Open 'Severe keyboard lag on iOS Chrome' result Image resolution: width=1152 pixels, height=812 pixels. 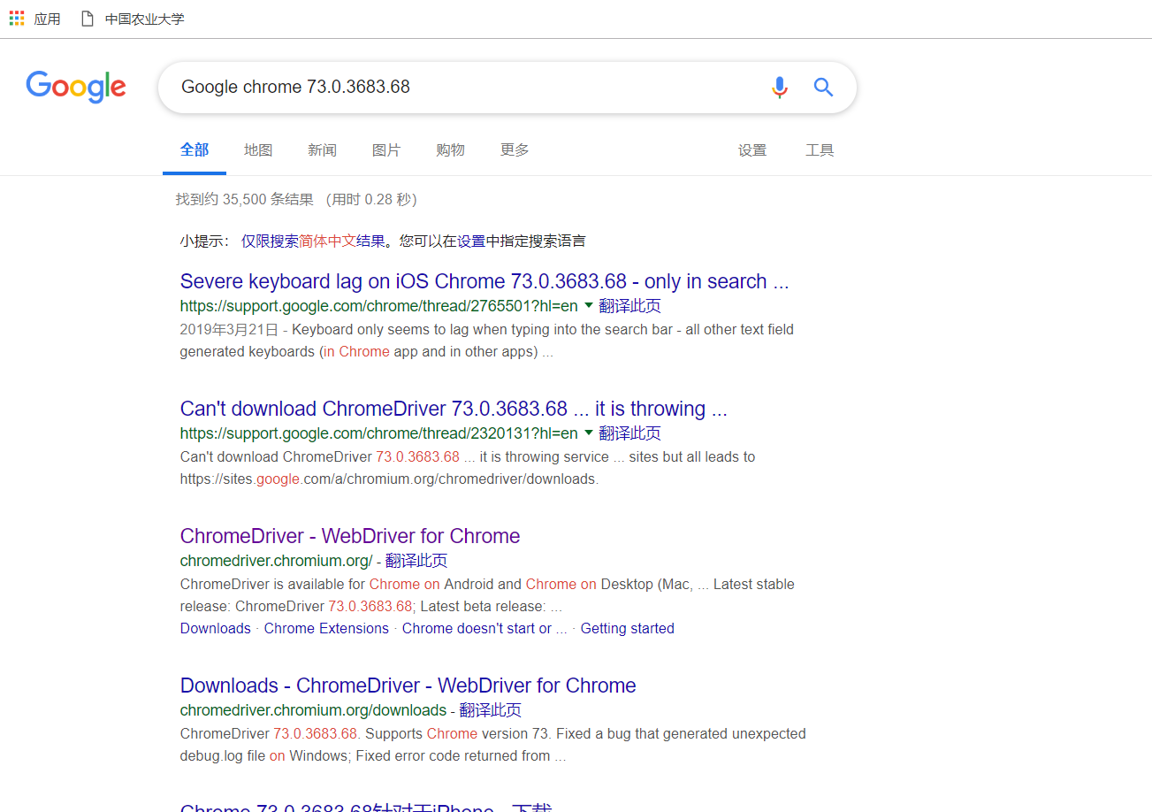point(484,281)
